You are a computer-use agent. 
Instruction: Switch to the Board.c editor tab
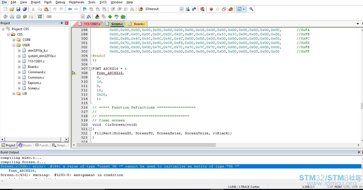coord(137,24)
